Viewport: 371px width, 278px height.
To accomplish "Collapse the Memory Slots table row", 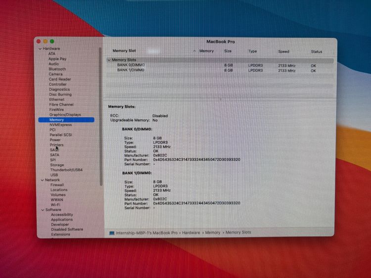I will (109, 60).
